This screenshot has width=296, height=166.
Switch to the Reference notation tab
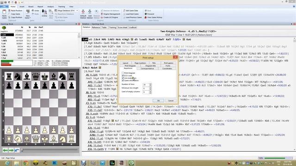96,28
